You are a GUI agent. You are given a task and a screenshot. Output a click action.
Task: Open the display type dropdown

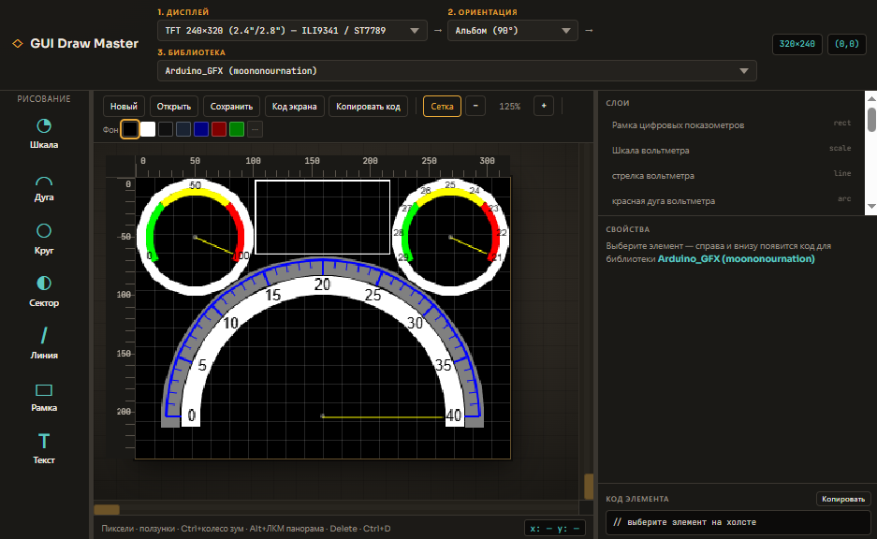(293, 31)
